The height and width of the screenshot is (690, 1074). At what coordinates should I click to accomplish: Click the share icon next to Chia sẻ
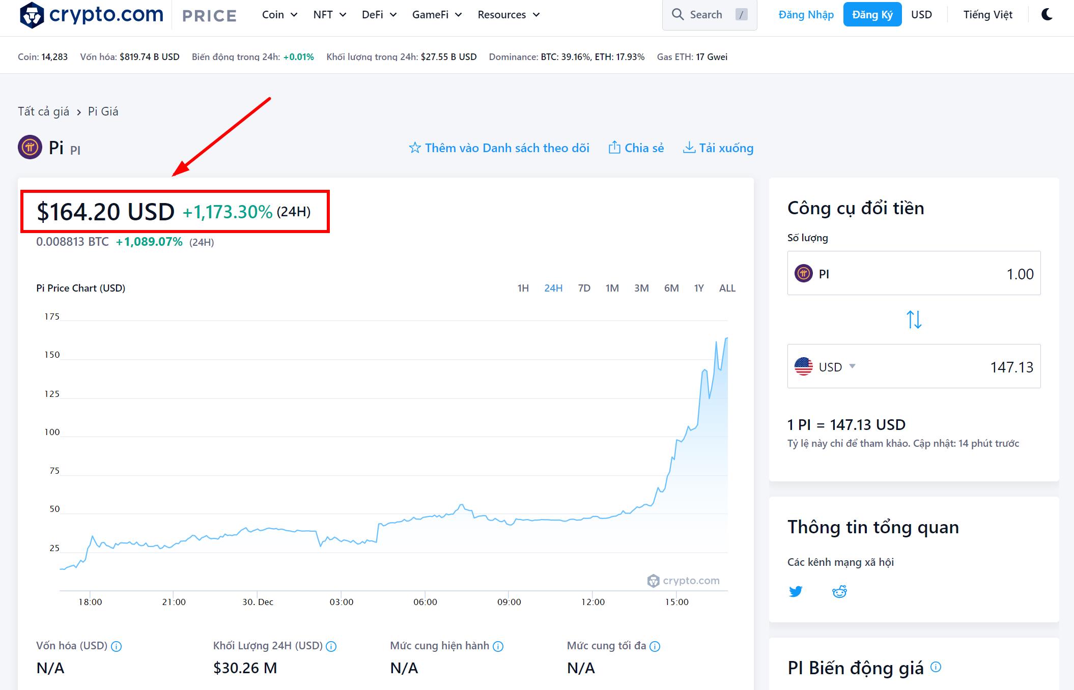[x=614, y=148]
